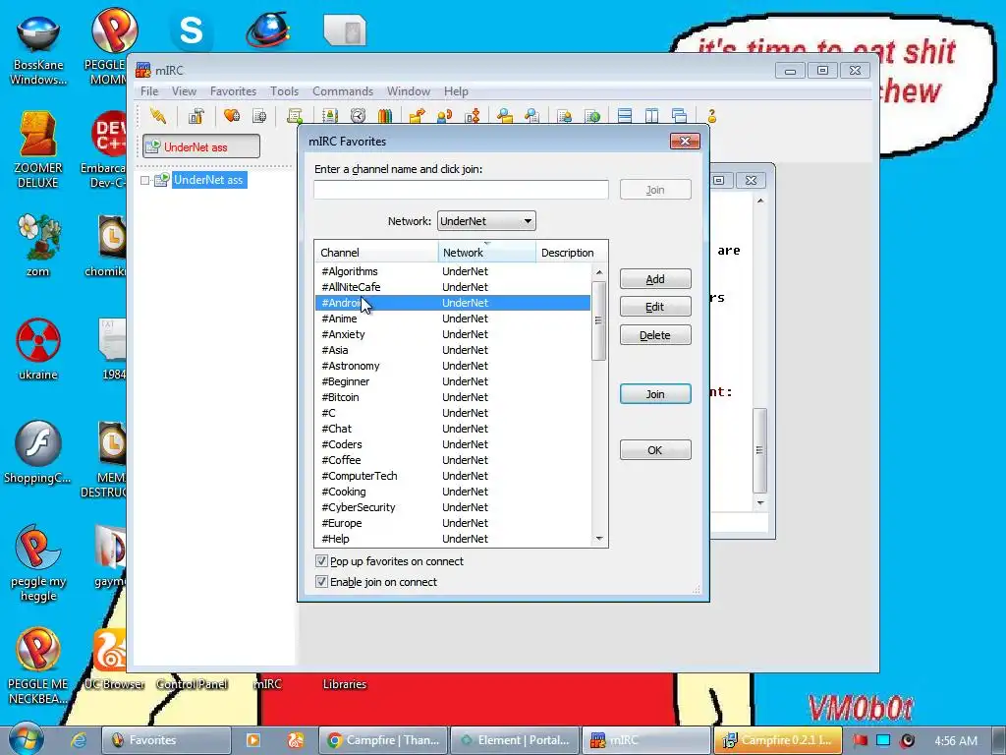1006x755 pixels.
Task: Click the Timer alarm clock icon
Action: [358, 116]
